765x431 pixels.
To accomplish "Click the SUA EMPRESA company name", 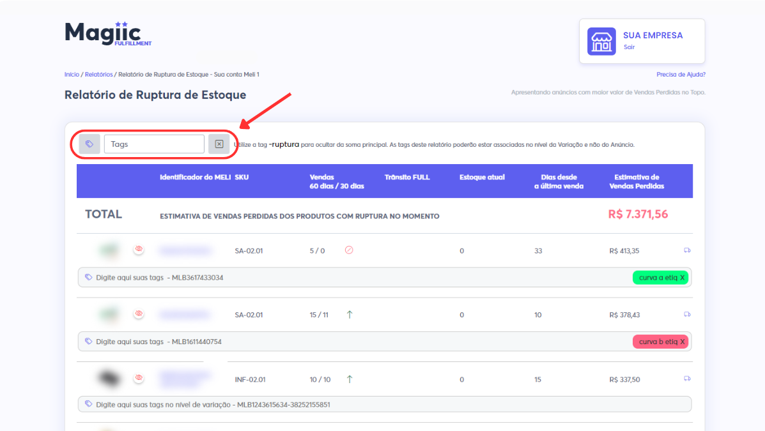I will coord(653,36).
